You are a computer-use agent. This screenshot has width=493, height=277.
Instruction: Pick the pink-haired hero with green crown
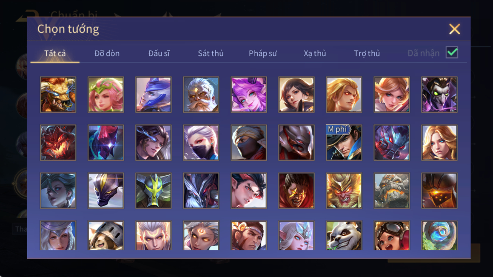(x=106, y=95)
